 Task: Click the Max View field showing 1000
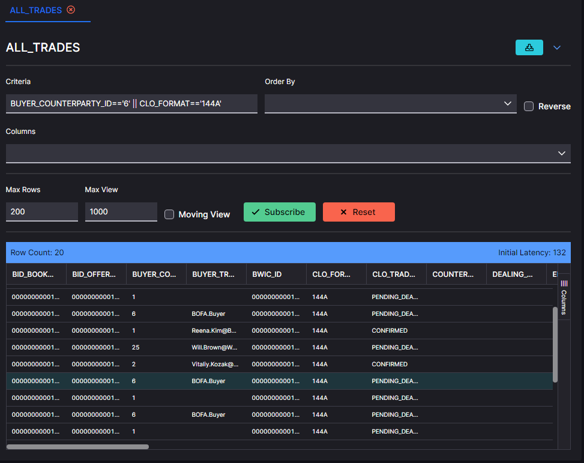(x=121, y=212)
